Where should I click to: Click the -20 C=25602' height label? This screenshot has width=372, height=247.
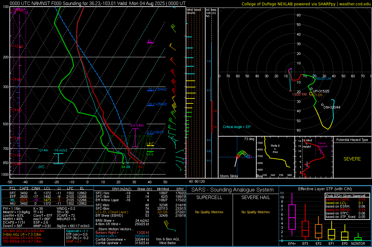(157, 104)
